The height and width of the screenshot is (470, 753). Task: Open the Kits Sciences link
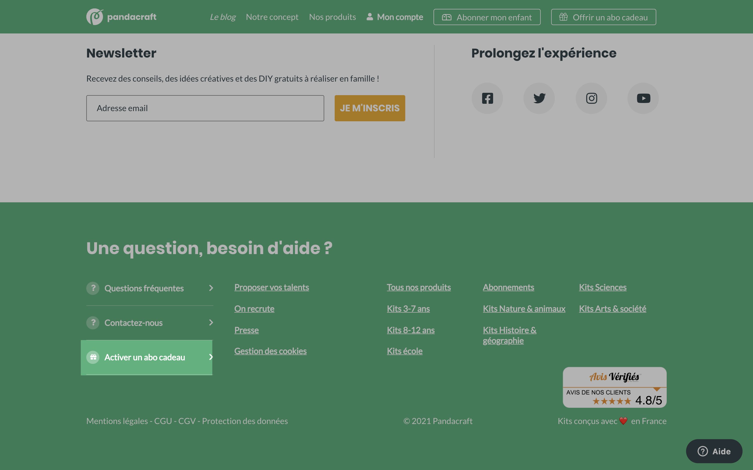pos(602,287)
